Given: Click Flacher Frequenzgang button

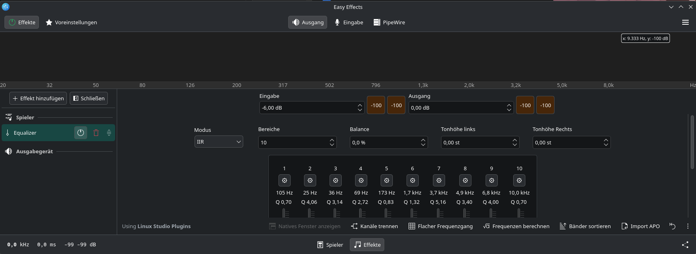Looking at the screenshot, I should 441,226.
